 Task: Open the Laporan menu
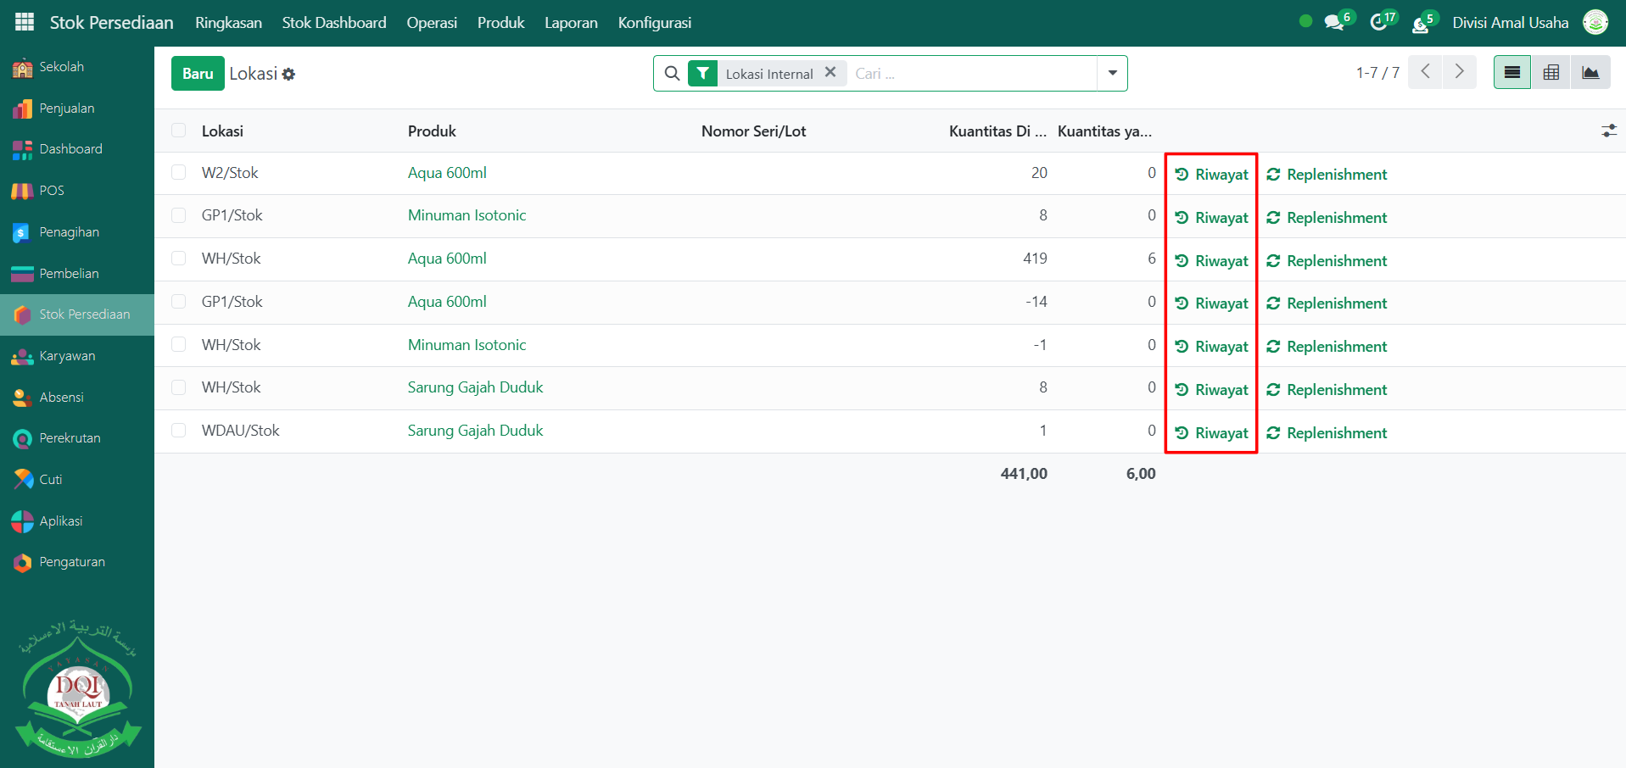click(x=571, y=23)
